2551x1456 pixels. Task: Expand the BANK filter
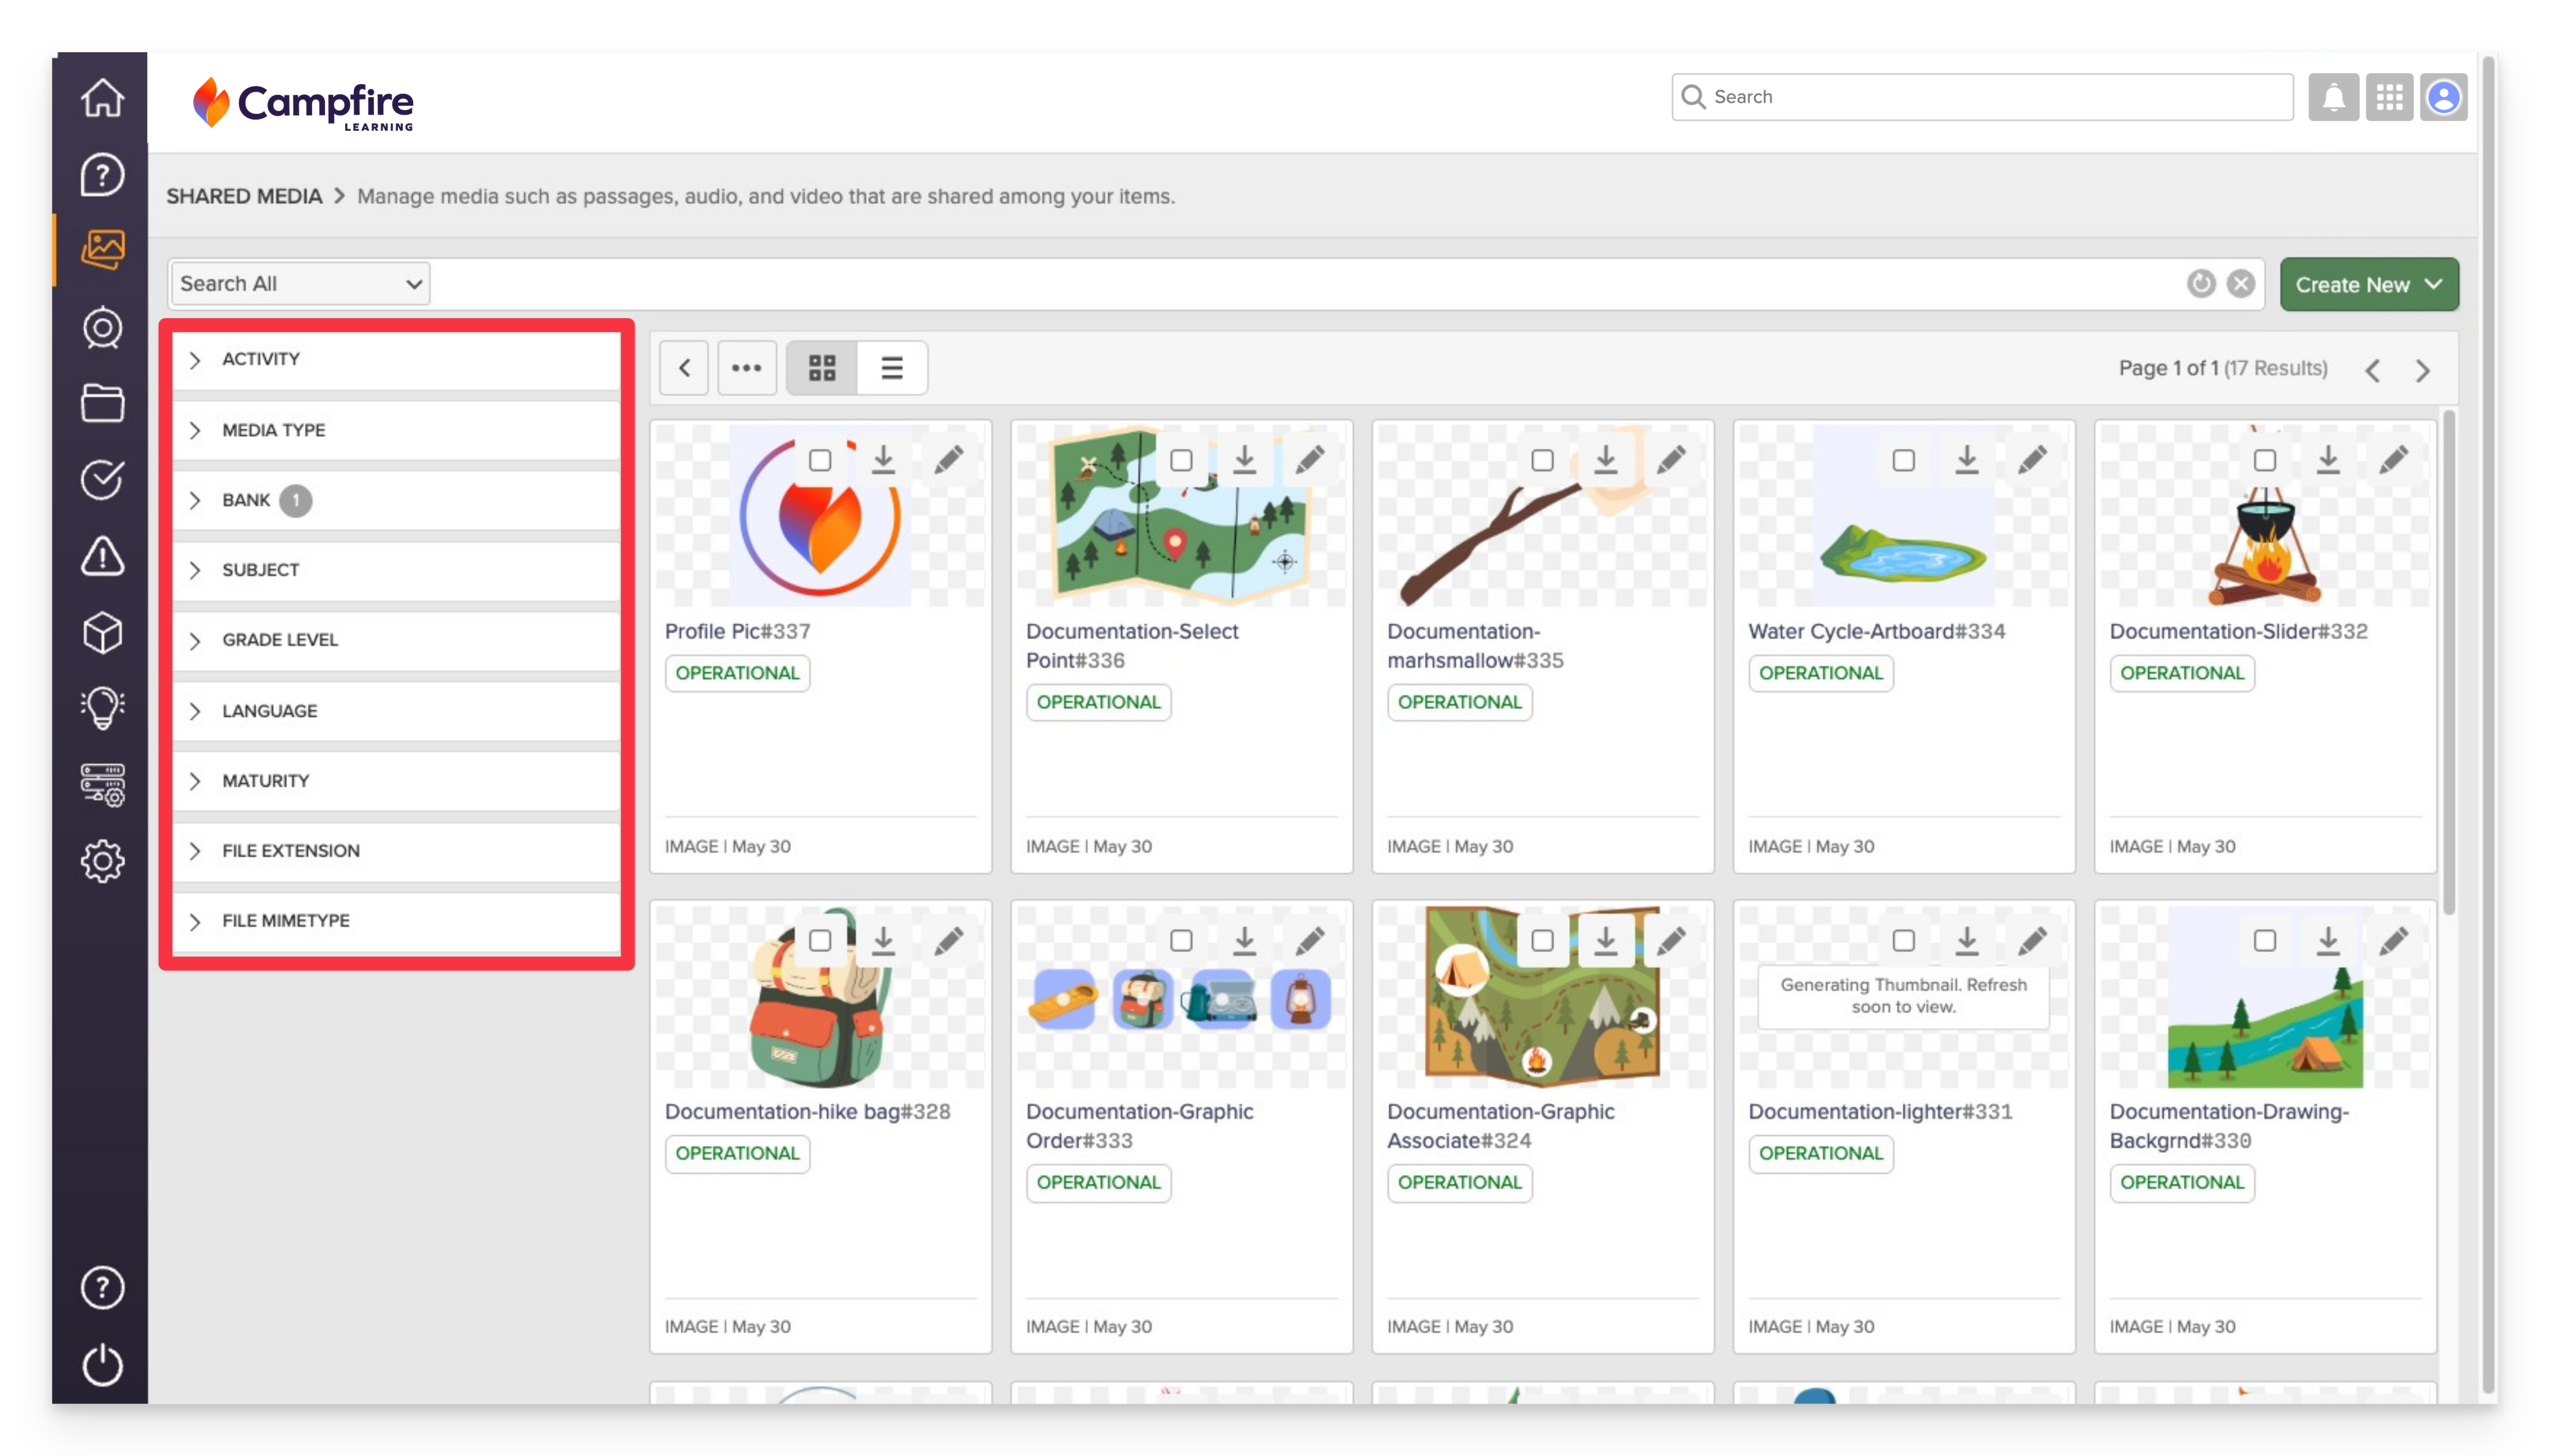(396, 500)
